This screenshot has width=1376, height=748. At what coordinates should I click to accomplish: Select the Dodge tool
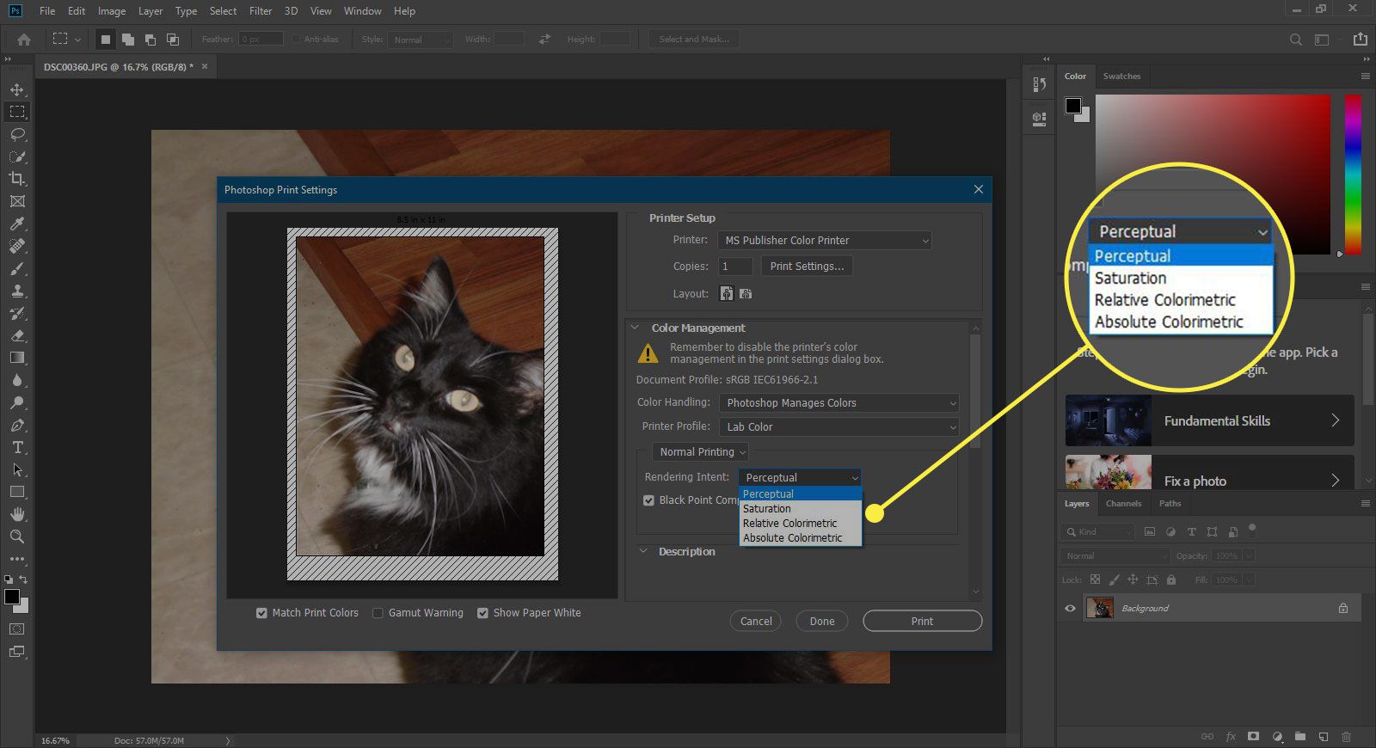tap(17, 402)
